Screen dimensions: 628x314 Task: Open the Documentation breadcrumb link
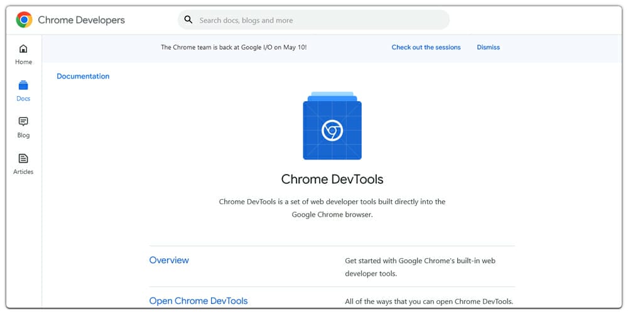tap(83, 76)
